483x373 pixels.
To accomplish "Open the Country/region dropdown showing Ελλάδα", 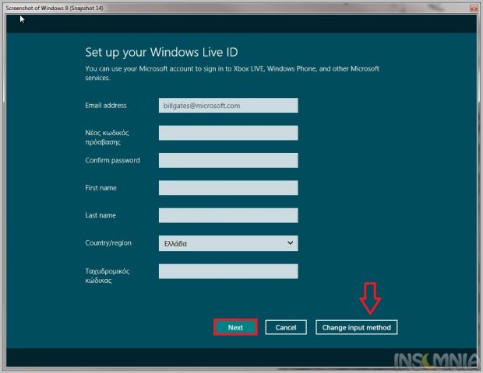I will [x=228, y=243].
